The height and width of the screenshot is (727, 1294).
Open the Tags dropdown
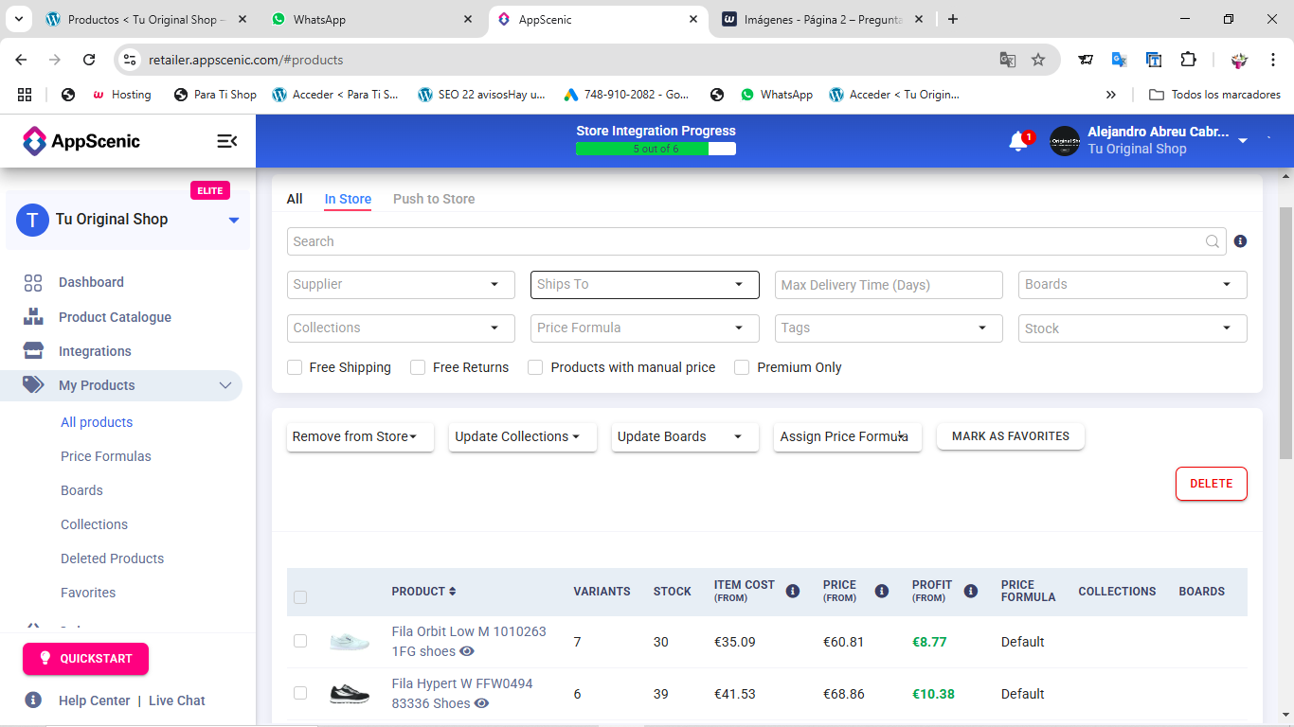point(889,328)
